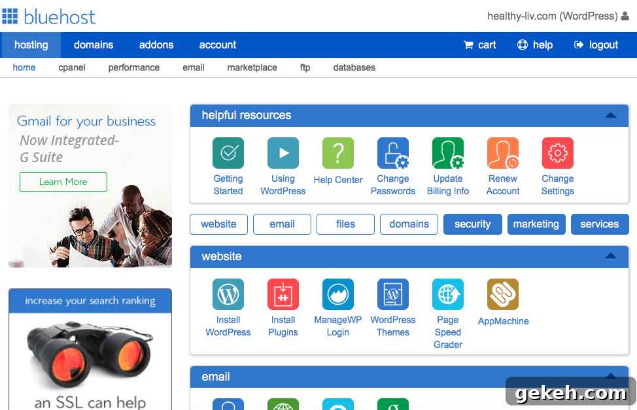
Task: Open the Getting Started icon
Action: 228,153
